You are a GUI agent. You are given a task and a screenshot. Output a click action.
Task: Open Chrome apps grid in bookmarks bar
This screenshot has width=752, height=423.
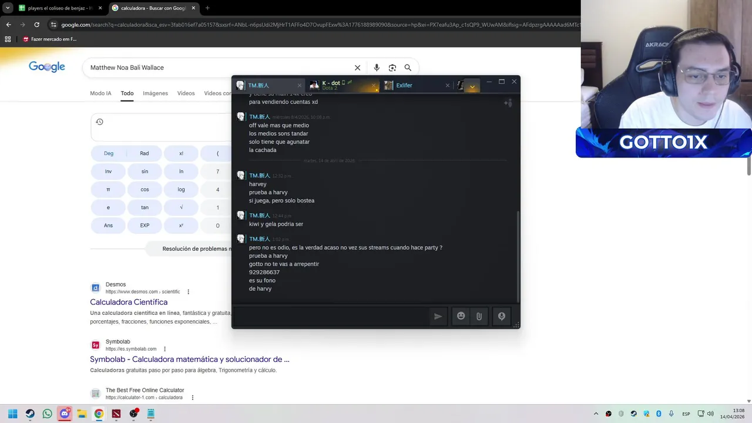click(8, 39)
